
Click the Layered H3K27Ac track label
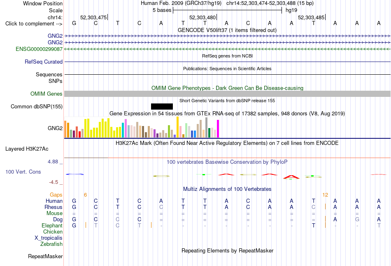point(27,149)
